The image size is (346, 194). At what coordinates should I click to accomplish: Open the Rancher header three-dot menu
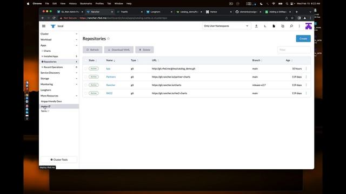tap(299, 26)
